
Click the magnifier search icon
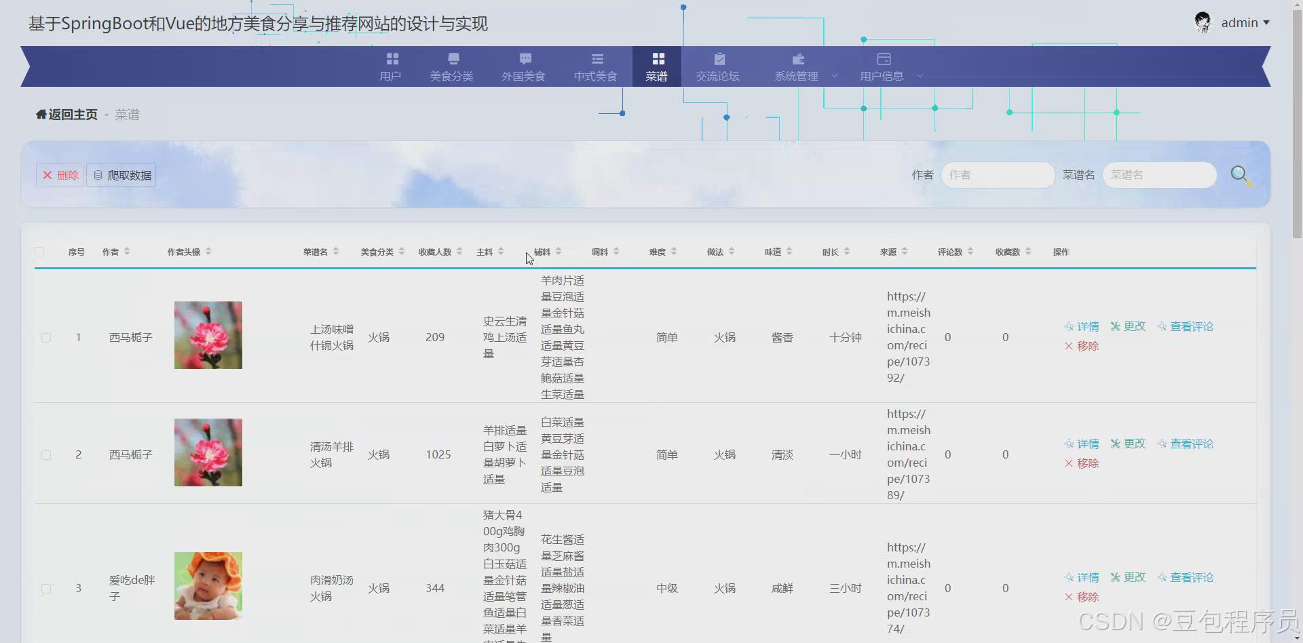click(1241, 176)
